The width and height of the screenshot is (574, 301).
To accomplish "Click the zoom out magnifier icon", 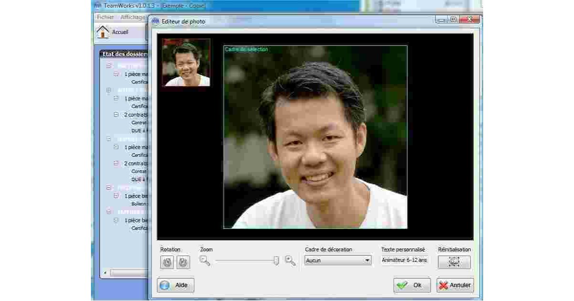I will click(x=205, y=260).
